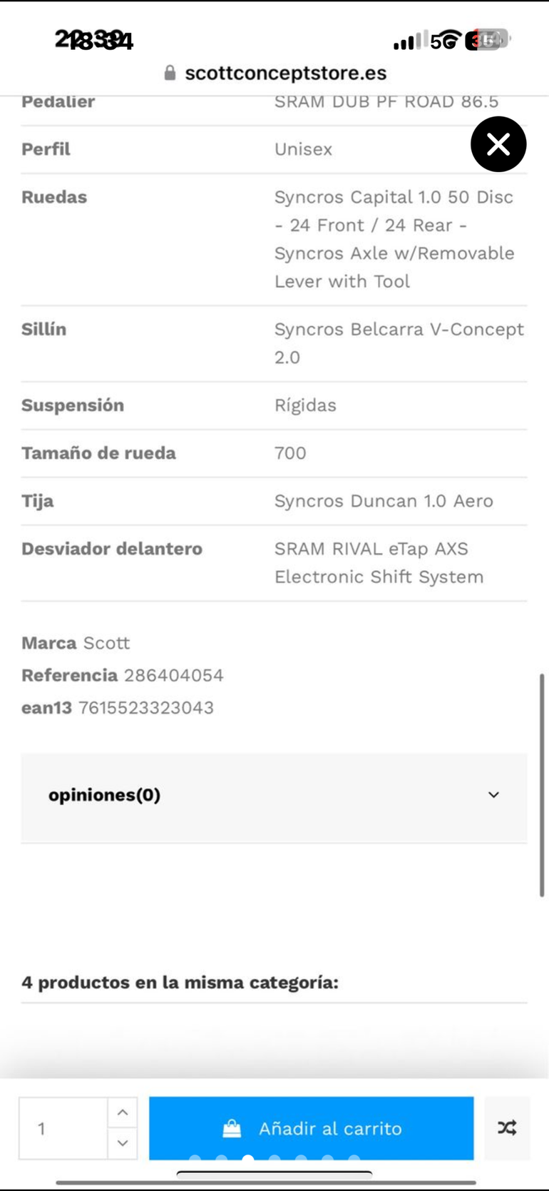Viewport: 549px width, 1191px height.
Task: Select the Referencia number 286404054
Action: pyautogui.click(x=174, y=675)
